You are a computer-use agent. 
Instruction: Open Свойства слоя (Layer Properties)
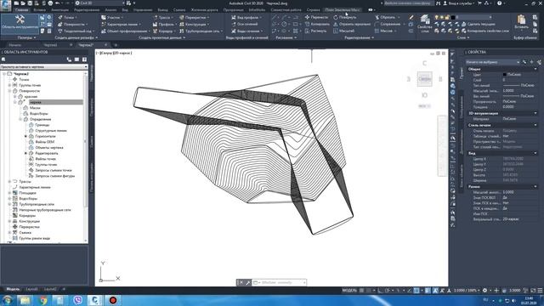[424, 23]
